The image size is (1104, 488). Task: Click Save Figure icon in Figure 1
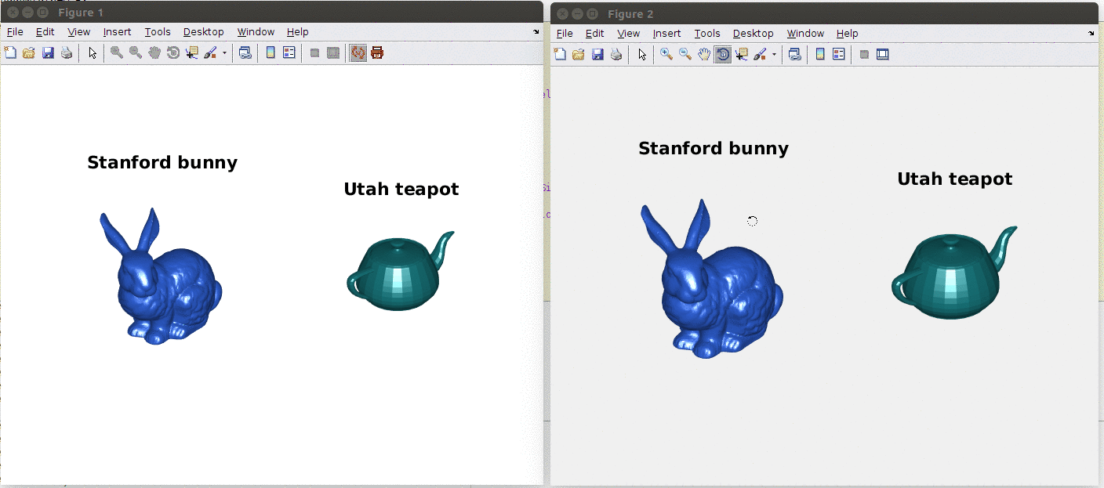coord(48,53)
